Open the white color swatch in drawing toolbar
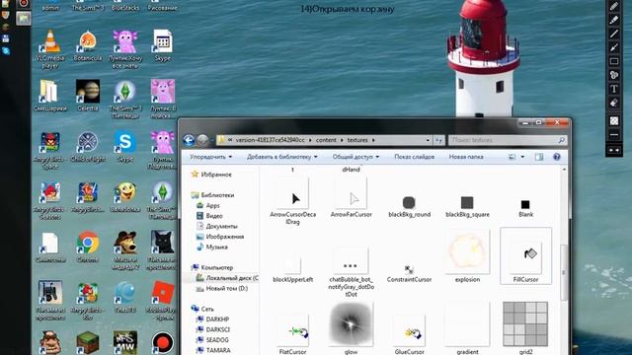632x355 pixels. [x=614, y=120]
